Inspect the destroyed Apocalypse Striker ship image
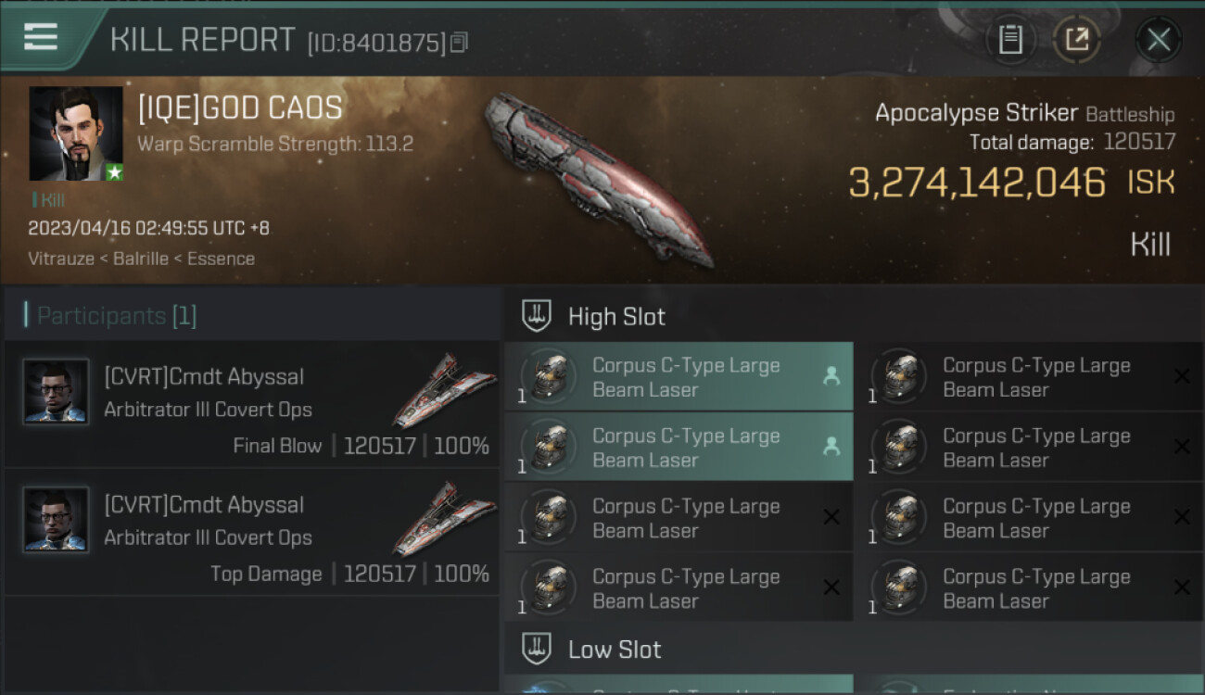 (598, 178)
